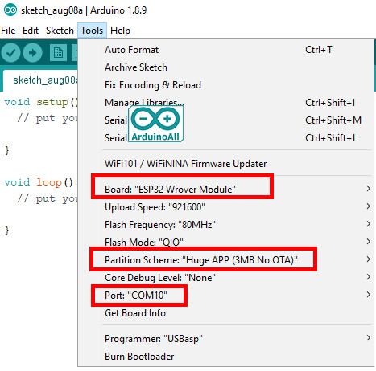
Task: Open the Serial Plotter entry (Ctrl+Shift+L)
Action: pos(225,138)
